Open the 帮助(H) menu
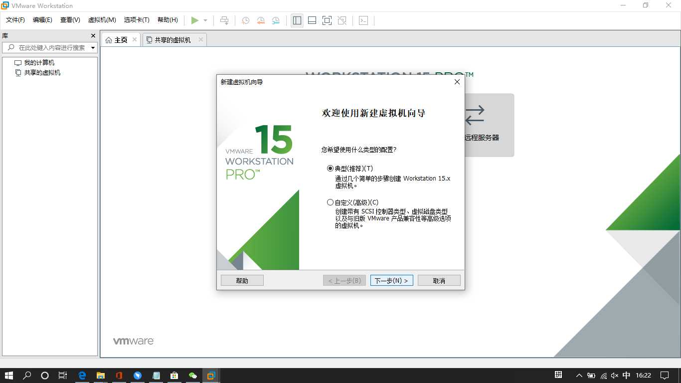The width and height of the screenshot is (681, 383). (168, 20)
